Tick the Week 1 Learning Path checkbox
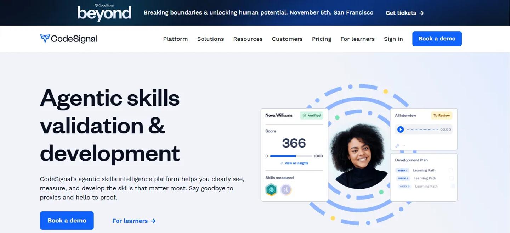The width and height of the screenshot is (510, 233). tap(451, 170)
